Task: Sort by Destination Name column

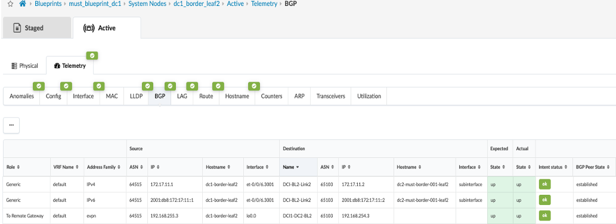Action: coord(299,167)
